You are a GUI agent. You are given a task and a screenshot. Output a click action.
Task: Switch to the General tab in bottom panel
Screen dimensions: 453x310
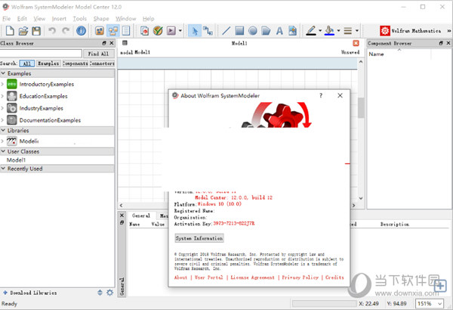141,215
